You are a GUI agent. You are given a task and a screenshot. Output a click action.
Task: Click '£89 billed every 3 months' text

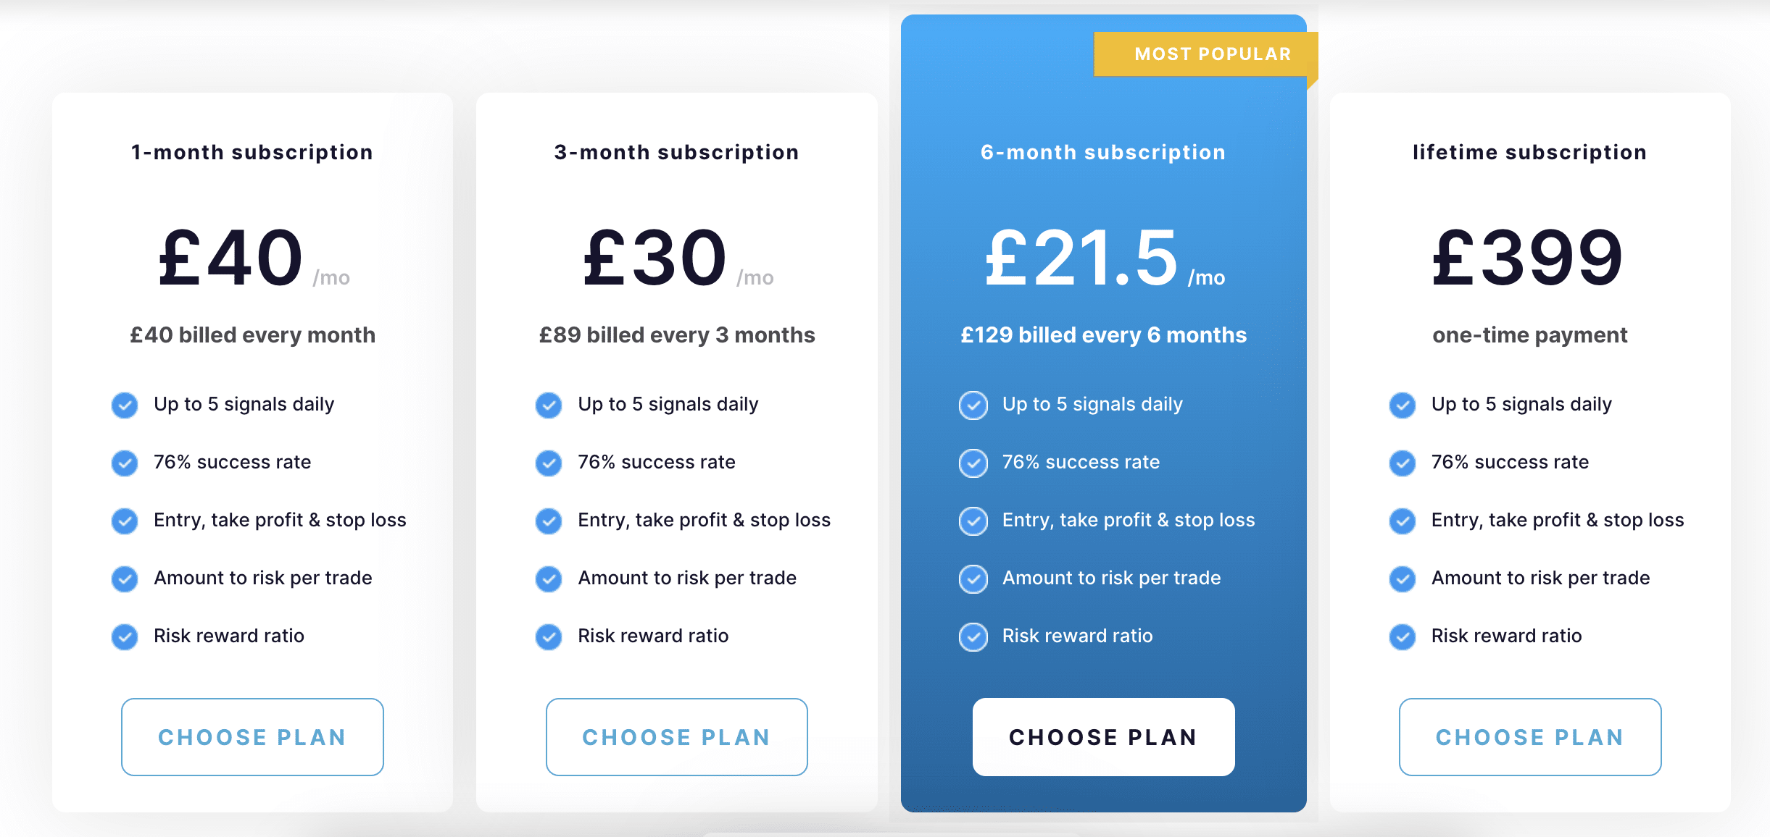(677, 335)
